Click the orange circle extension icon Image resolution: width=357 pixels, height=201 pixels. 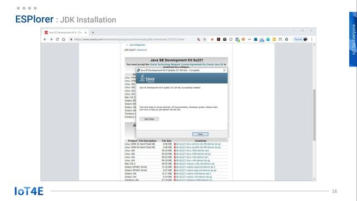[243, 40]
